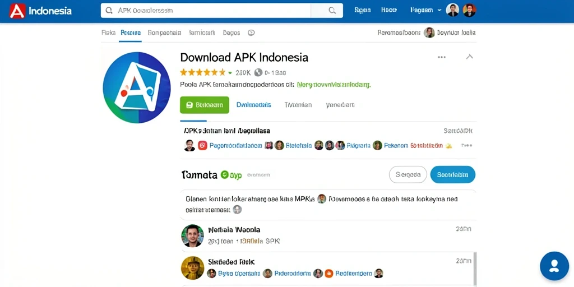This screenshot has width=574, height=287.
Task: Open second user avatar in blue header
Action: (469, 10)
